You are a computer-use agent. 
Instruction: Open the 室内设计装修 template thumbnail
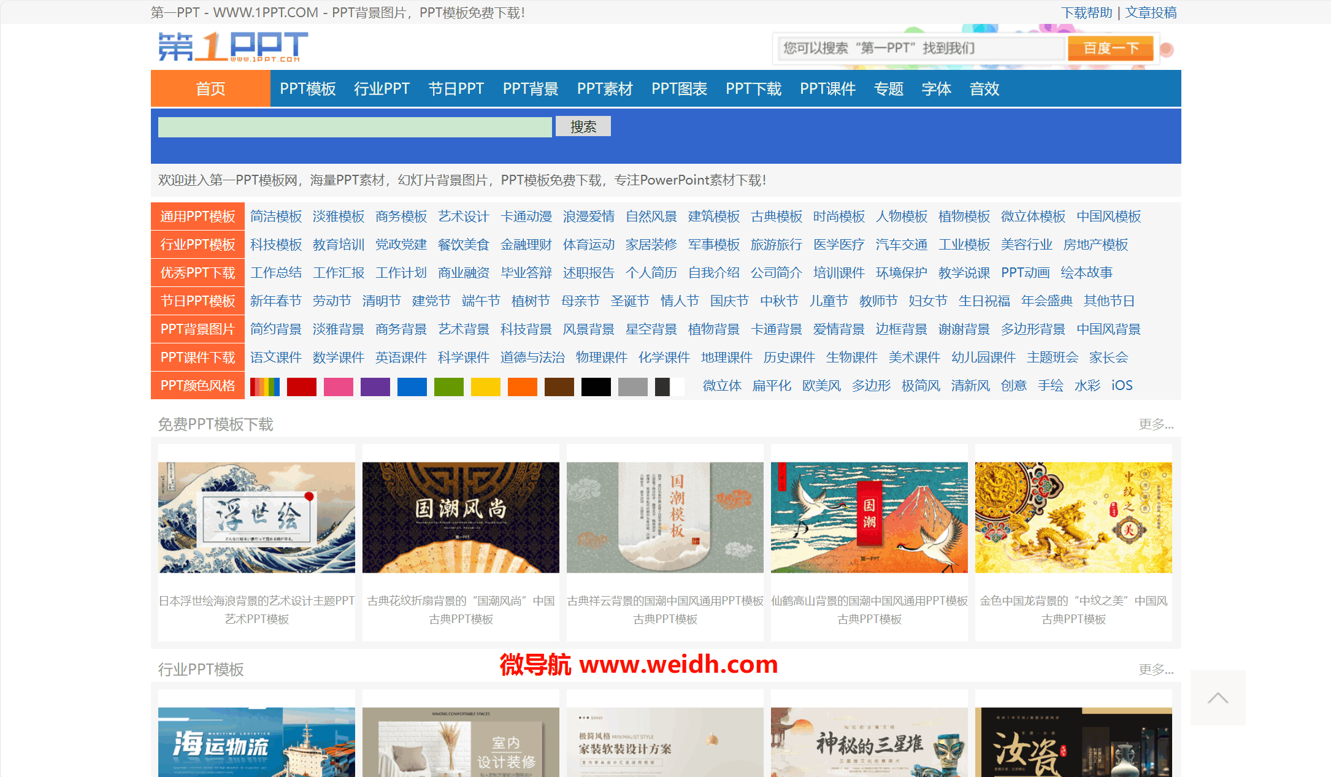[x=461, y=742]
